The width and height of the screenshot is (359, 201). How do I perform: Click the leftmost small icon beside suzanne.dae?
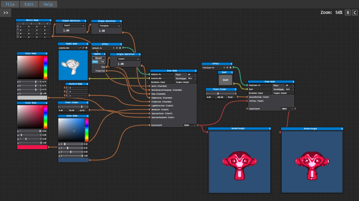pos(80,48)
